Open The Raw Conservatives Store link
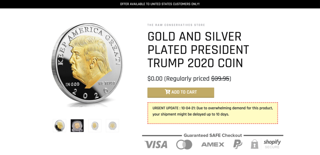This screenshot has height=155, width=320. click(176, 25)
